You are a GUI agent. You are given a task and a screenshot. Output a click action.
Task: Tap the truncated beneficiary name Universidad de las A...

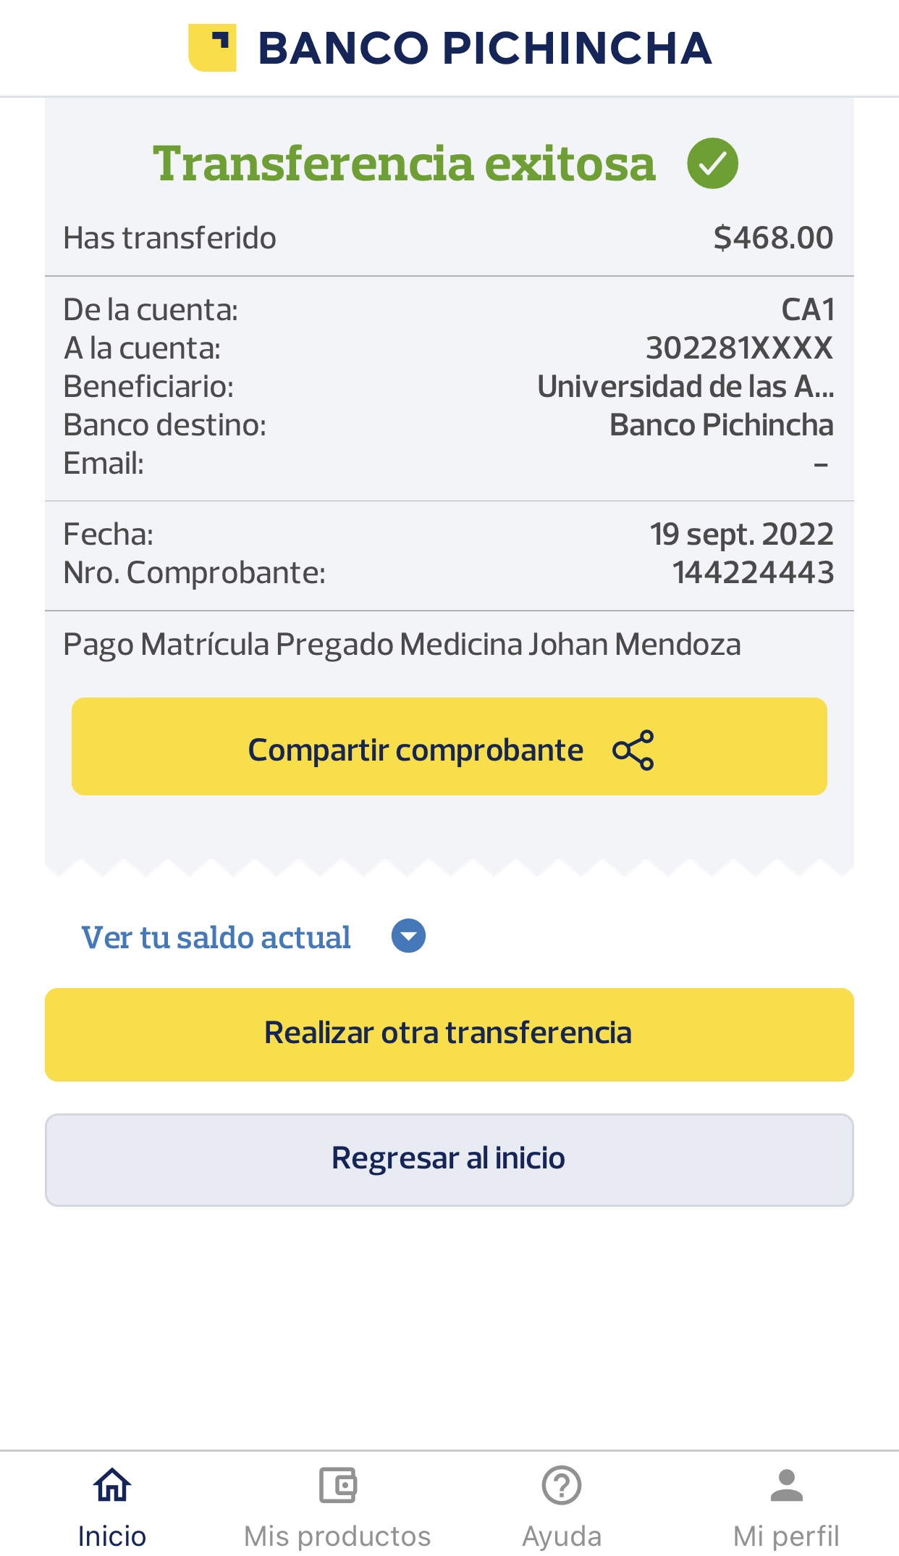click(685, 387)
